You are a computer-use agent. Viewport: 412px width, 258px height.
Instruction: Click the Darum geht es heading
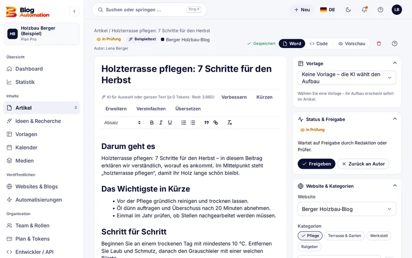pos(128,147)
